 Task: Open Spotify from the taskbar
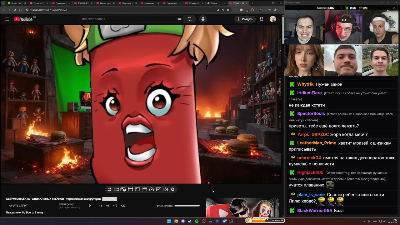197,221
